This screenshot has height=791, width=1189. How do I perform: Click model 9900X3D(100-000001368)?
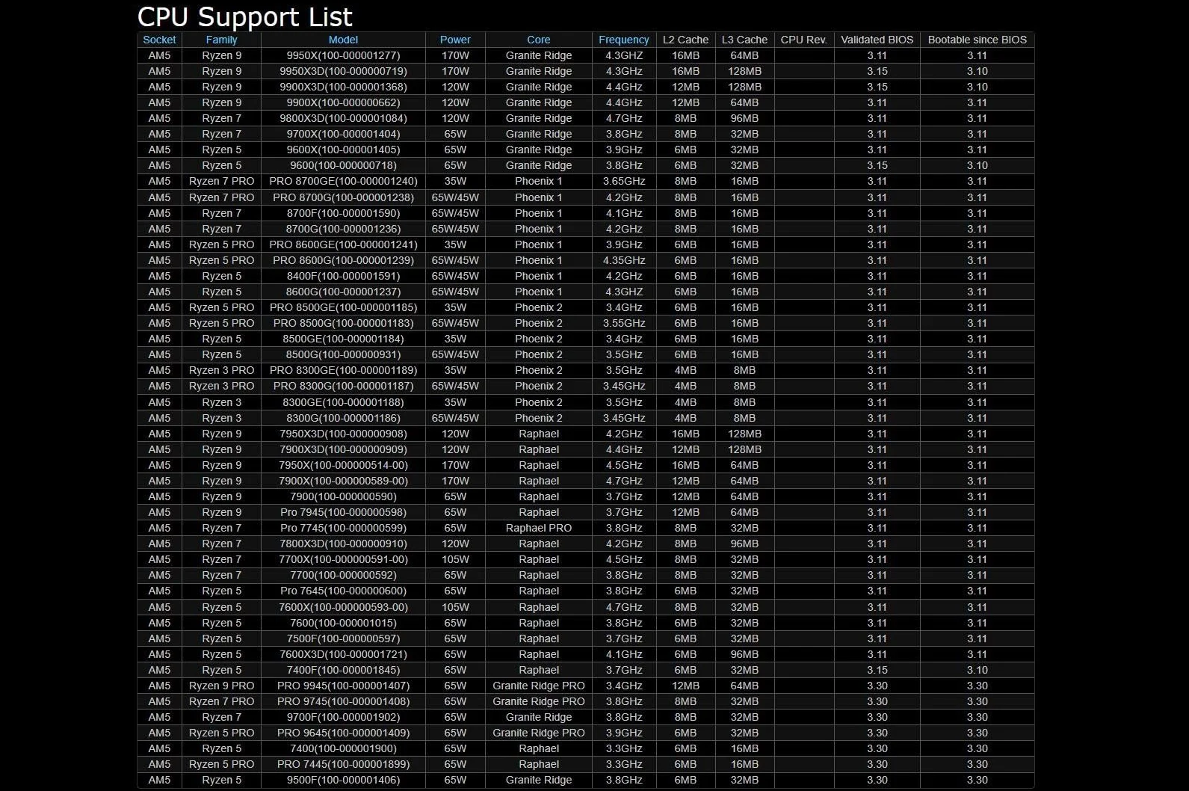pyautogui.click(x=343, y=87)
